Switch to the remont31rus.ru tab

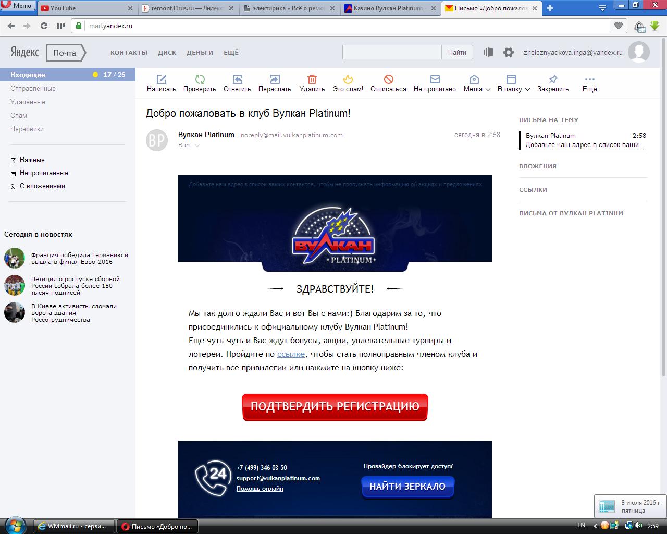pyautogui.click(x=187, y=8)
